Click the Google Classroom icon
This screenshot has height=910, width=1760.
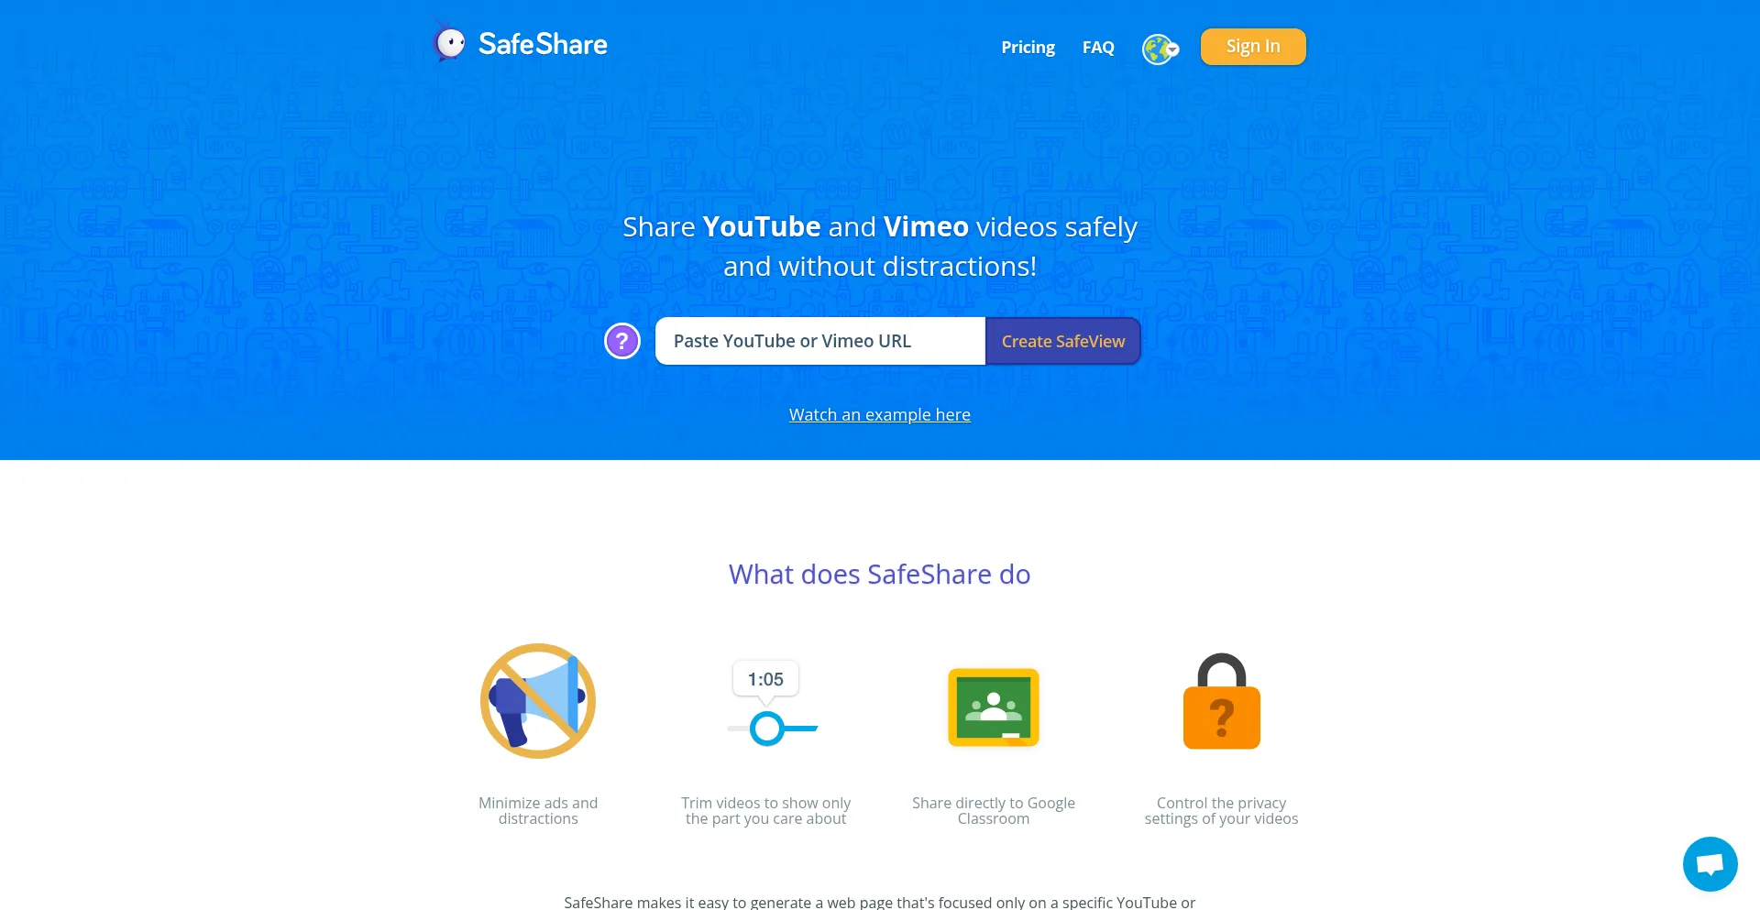(994, 707)
